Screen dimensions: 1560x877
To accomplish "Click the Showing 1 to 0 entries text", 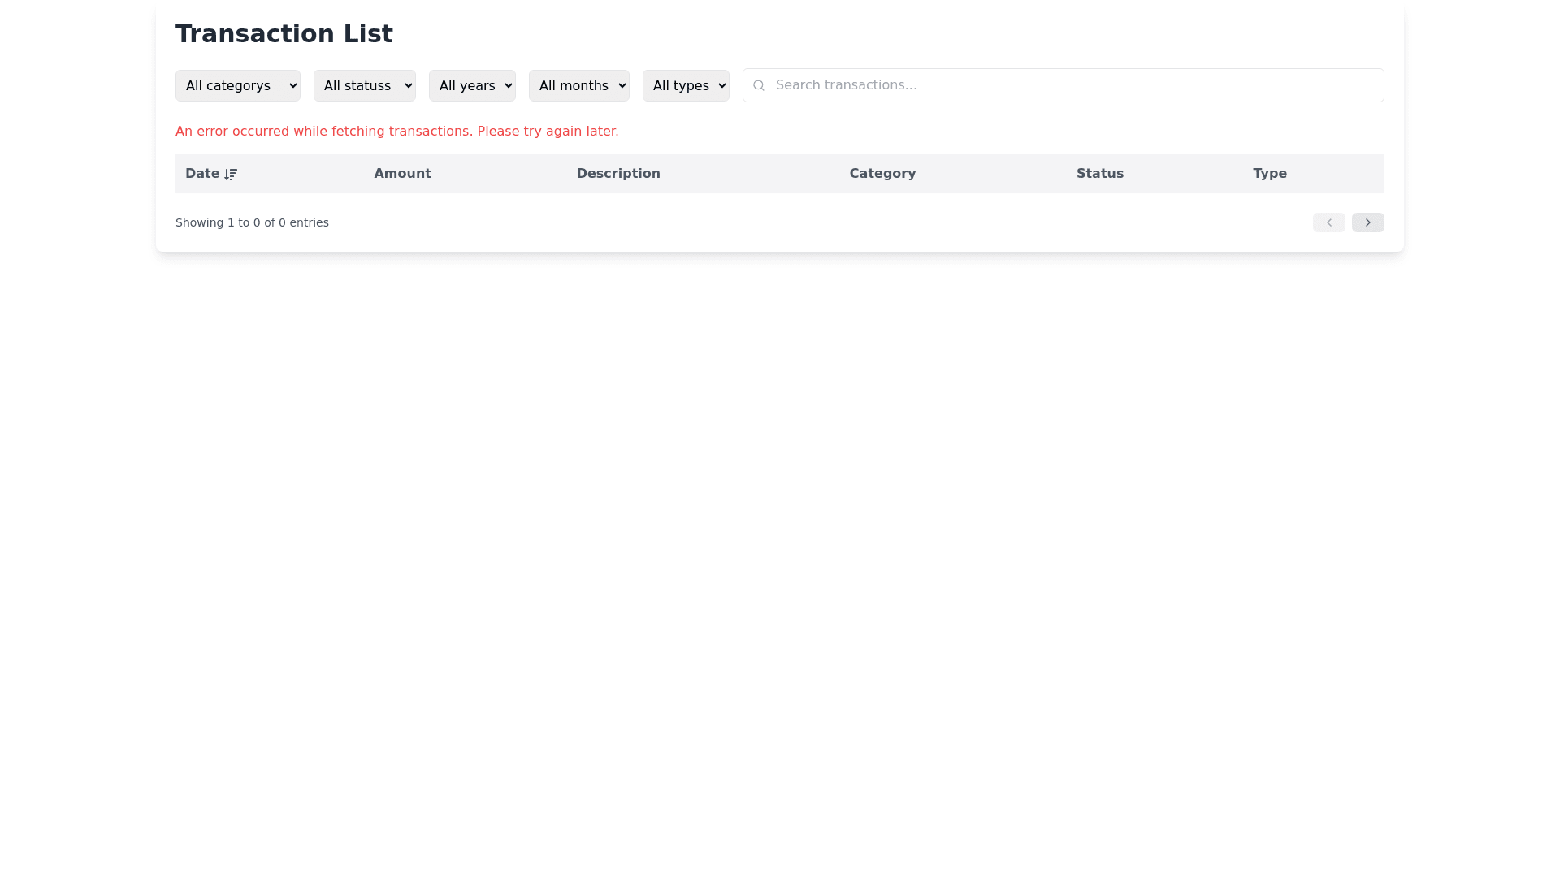I will pos(252,222).
